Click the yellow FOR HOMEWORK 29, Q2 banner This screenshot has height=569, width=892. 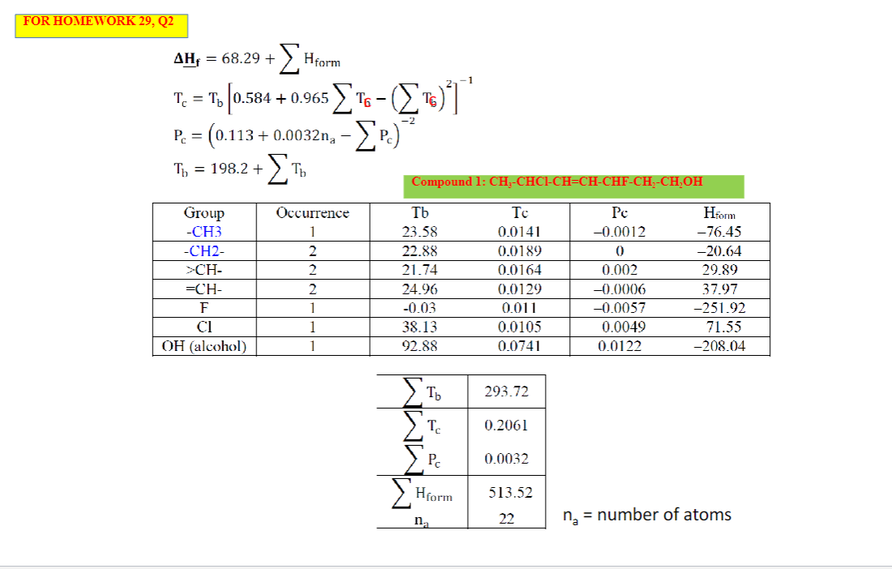100,24
